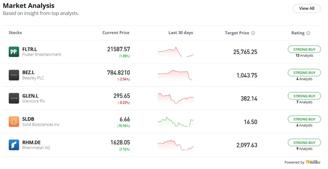
Task: Click current price 1628.05
Action: (120, 142)
